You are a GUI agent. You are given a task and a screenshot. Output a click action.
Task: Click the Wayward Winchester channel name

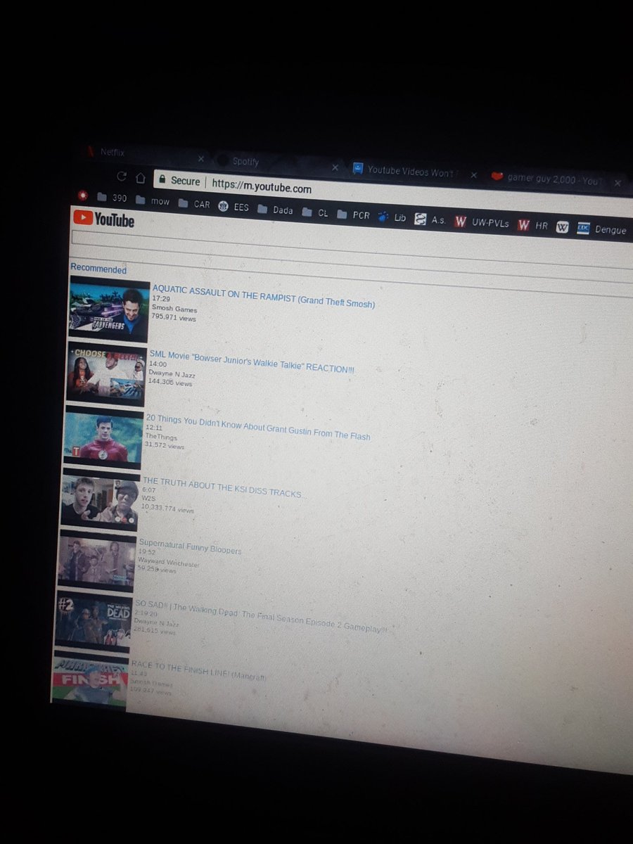point(169,563)
